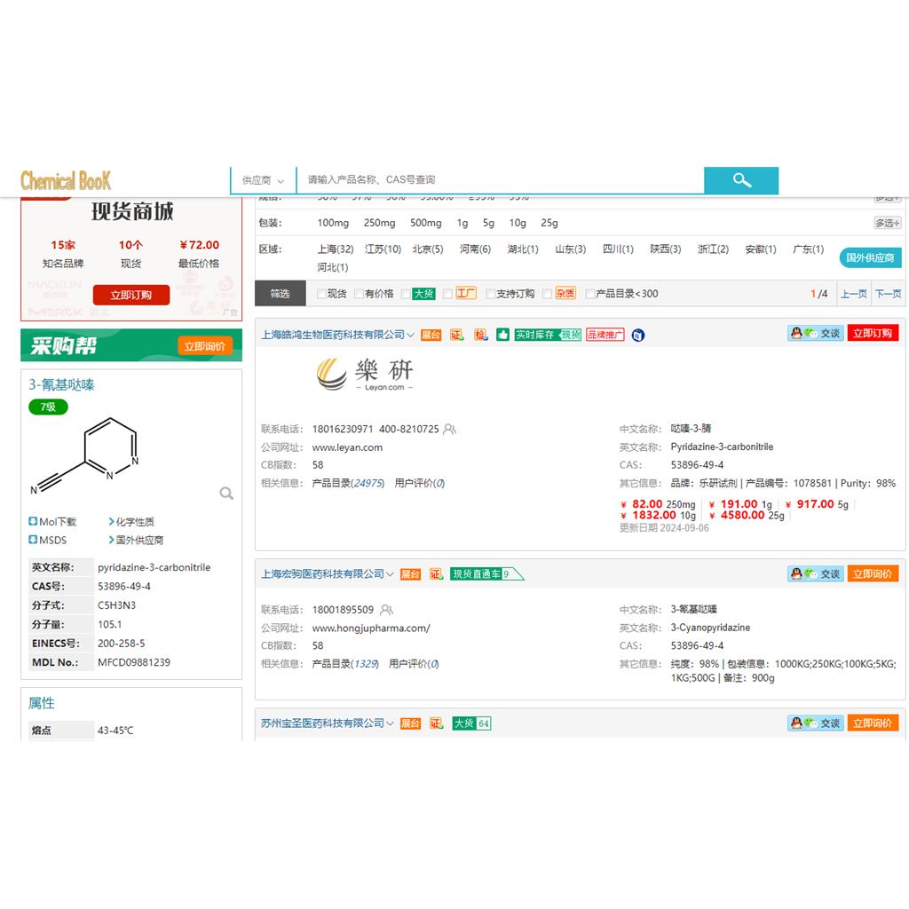Viewport: 909px width, 909px height.
Task: Click the search magnifier button
Action: pyautogui.click(x=741, y=180)
